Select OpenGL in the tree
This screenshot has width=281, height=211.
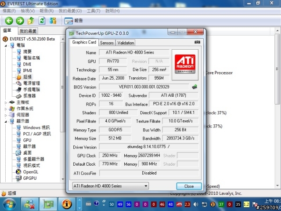click(31, 172)
